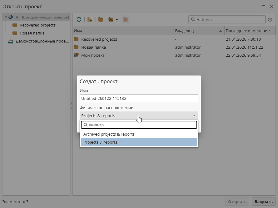The width and height of the screenshot is (278, 208).
Task: Collapse the root storage tree node
Action: (x=6, y=17)
